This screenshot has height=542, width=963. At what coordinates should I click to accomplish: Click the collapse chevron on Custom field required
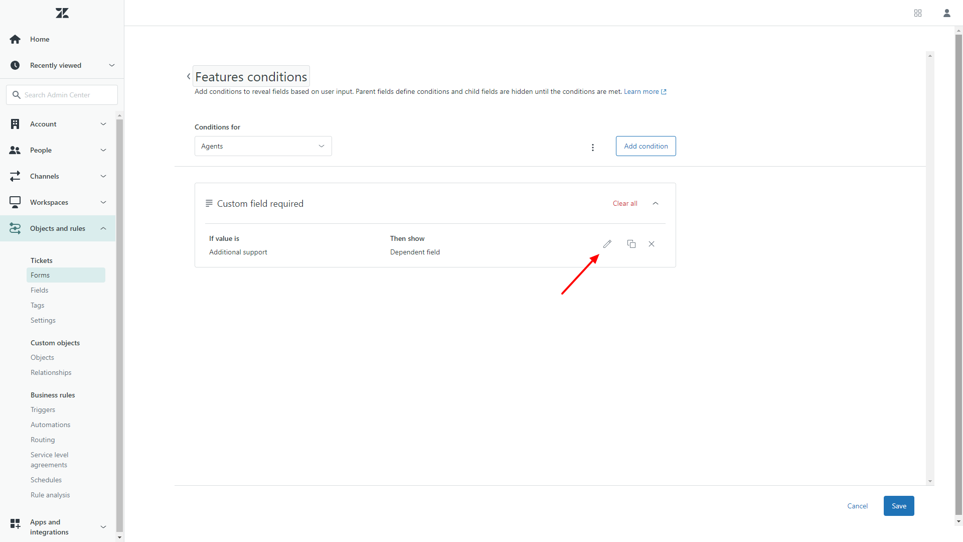(656, 203)
